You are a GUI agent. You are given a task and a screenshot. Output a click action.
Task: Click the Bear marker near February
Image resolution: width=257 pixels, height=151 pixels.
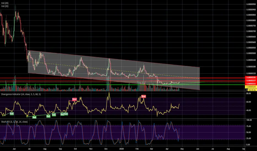144,96
